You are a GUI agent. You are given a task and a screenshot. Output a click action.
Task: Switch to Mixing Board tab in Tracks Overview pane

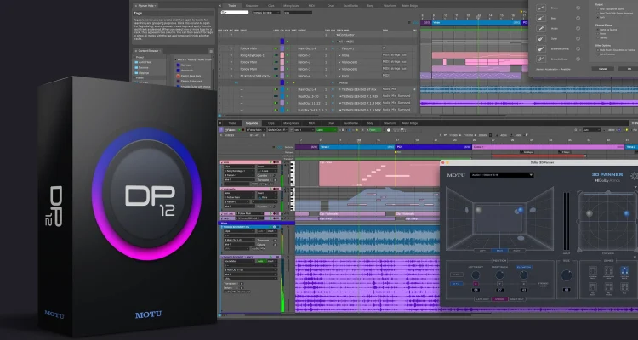[291, 6]
